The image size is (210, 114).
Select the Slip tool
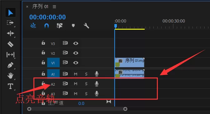point(10,55)
